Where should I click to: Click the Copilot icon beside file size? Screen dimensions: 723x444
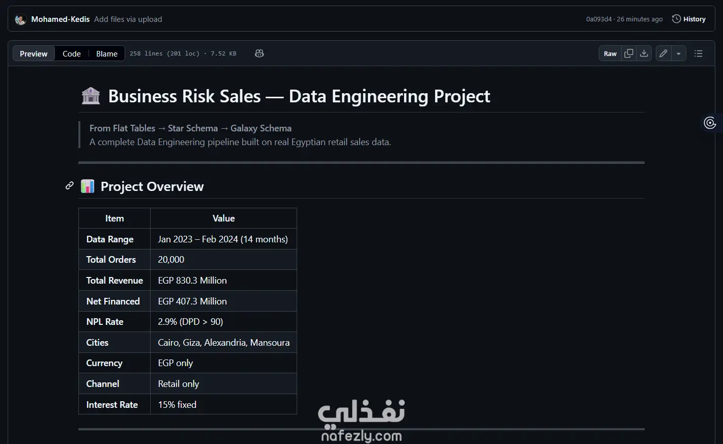click(259, 53)
